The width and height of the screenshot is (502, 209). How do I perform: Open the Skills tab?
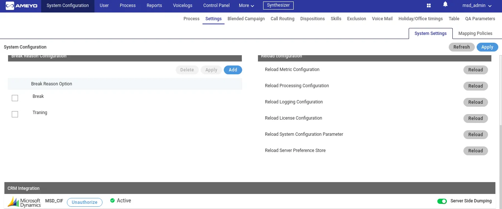tap(336, 19)
